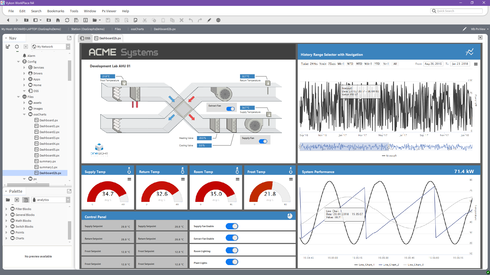Click the History Range chart options menu icon
Image resolution: width=490 pixels, height=275 pixels.
click(x=476, y=64)
